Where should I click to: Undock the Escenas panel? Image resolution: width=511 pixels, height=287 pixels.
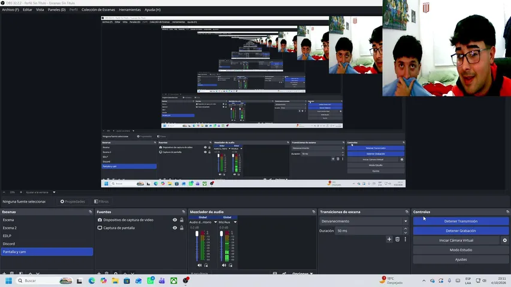(x=90, y=212)
